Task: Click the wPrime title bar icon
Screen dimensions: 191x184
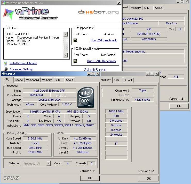Action: coord(4,3)
